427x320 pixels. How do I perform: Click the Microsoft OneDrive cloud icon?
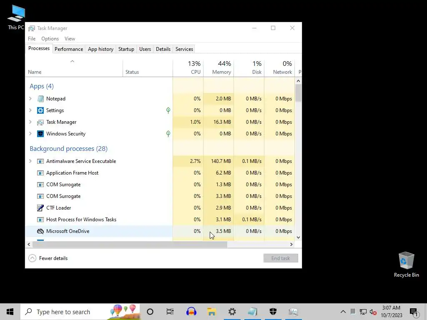(40, 231)
